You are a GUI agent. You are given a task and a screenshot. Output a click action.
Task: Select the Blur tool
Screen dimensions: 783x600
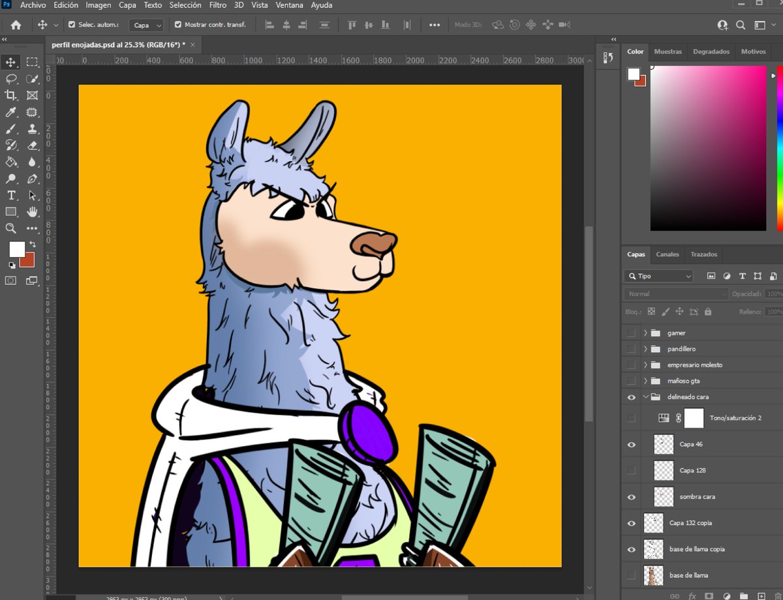click(x=32, y=162)
